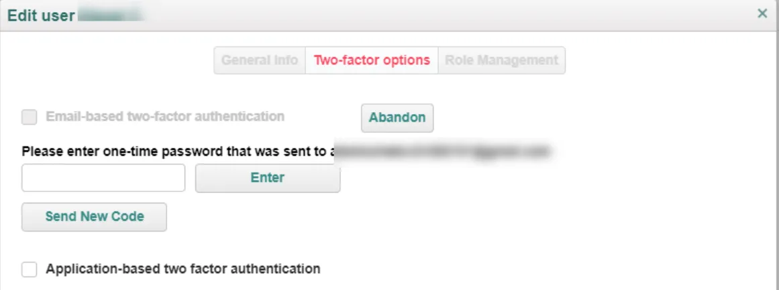This screenshot has height=290, width=779.
Task: Click the Application-based two factor authentication label
Action: pos(183,269)
